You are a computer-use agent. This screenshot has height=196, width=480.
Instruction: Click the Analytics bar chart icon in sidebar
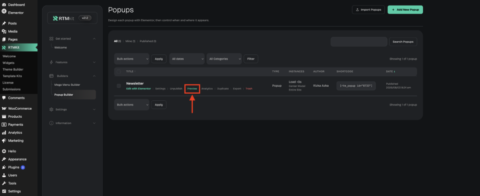coord(4,133)
